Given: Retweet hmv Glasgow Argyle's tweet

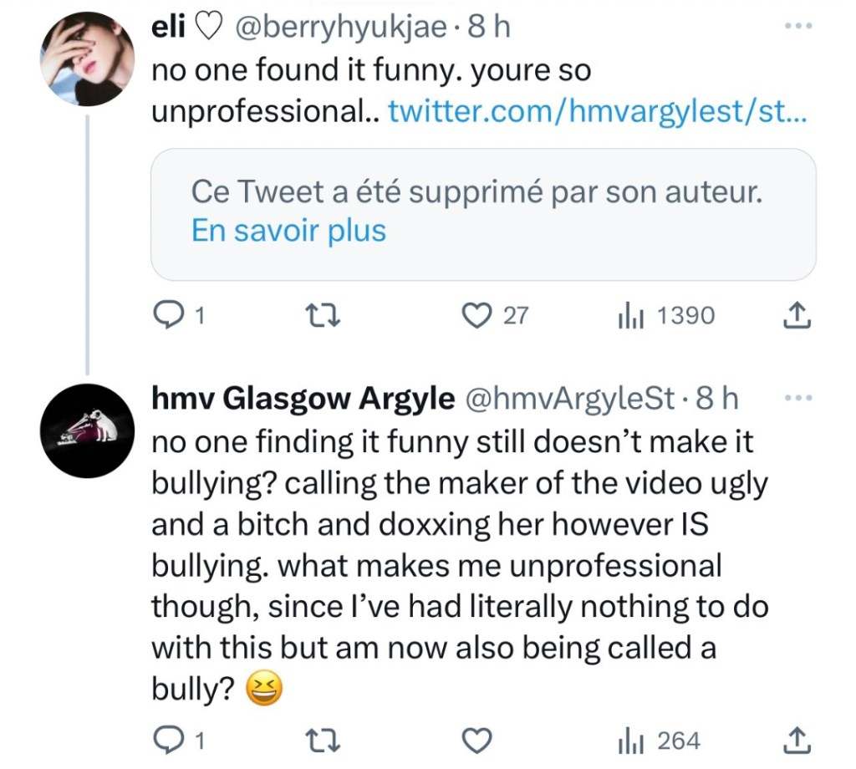Looking at the screenshot, I should (x=322, y=740).
